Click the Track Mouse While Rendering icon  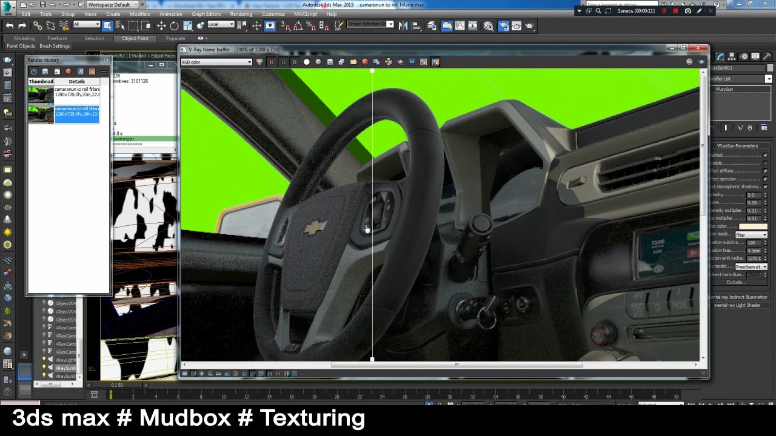[389, 62]
